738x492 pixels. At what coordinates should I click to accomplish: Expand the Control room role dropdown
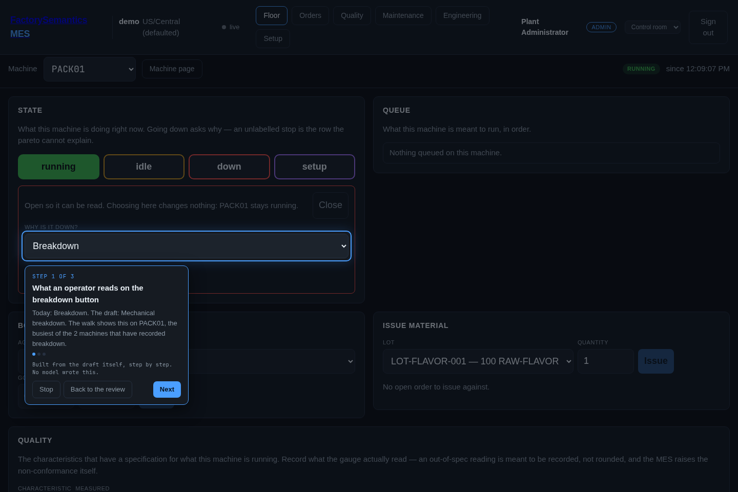(652, 27)
